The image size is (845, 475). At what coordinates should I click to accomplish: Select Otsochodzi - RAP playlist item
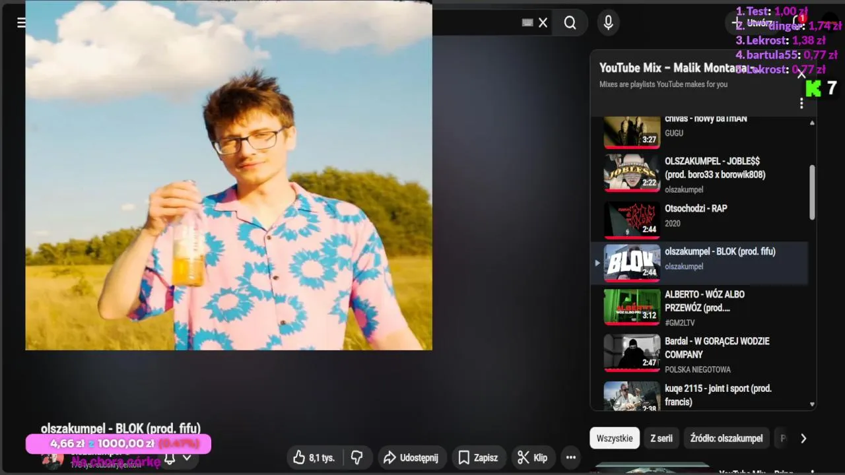point(700,220)
